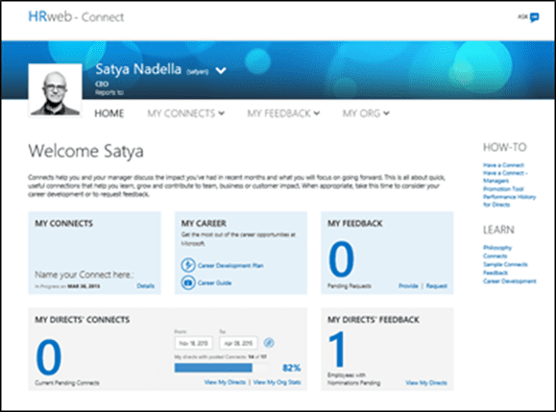This screenshot has width=556, height=412.
Task: Open the Philosophy learn link
Action: (x=497, y=248)
